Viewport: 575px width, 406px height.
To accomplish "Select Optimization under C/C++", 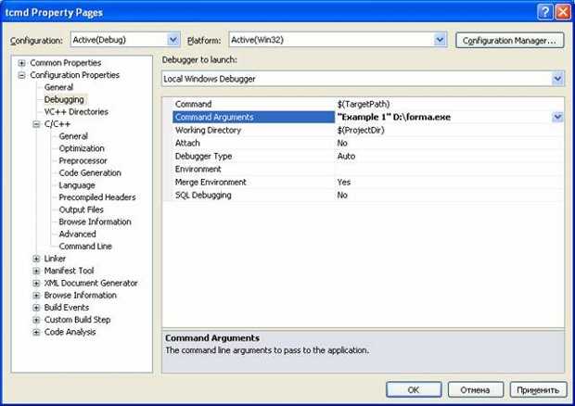I will pos(82,148).
